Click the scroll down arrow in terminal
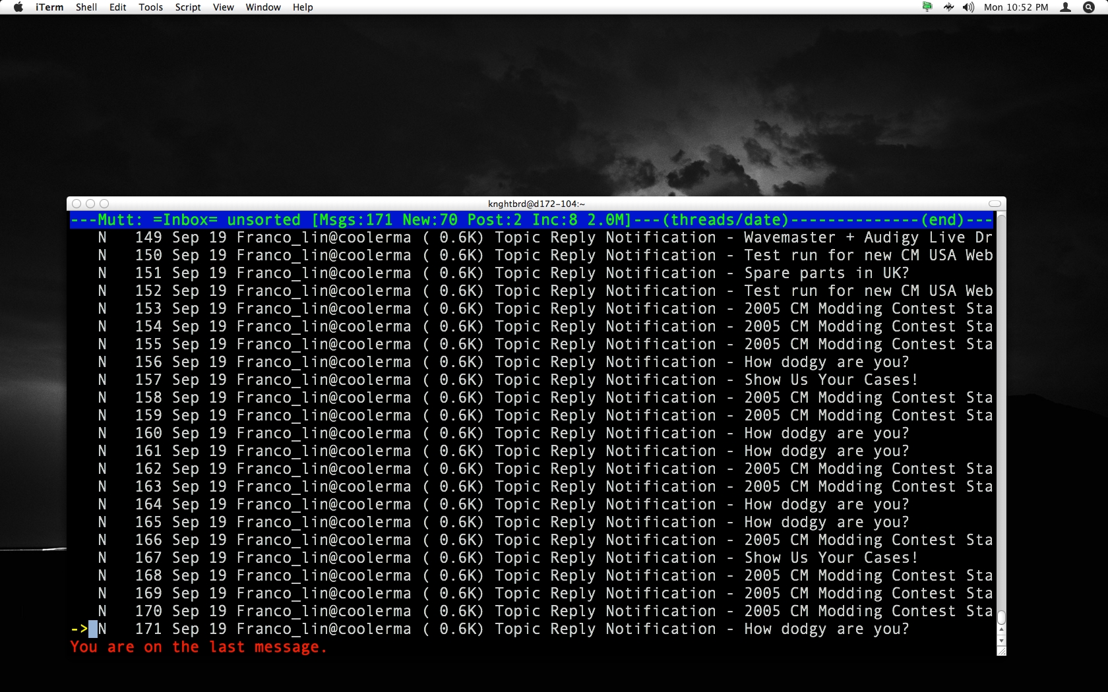The width and height of the screenshot is (1108, 692). pos(1001,641)
